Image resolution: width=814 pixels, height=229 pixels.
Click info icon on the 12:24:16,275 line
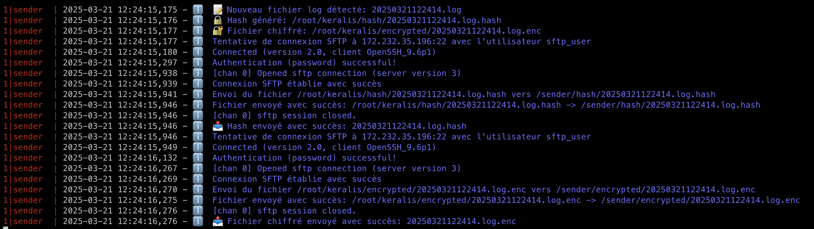tap(198, 200)
